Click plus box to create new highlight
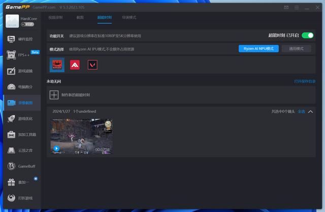Image resolution: width=325 pixels, height=212 pixels. tap(54, 95)
